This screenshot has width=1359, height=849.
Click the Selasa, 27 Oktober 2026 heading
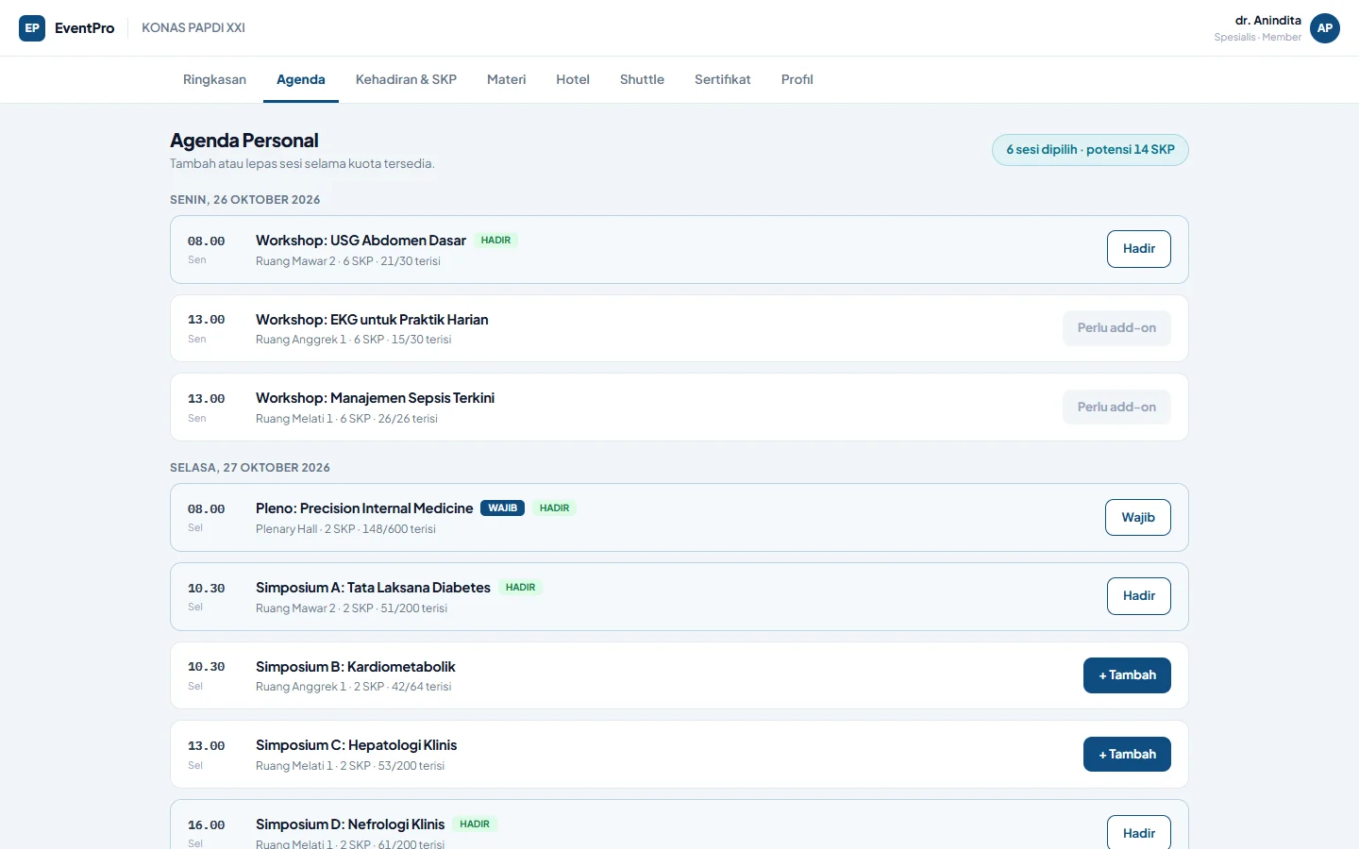(250, 468)
